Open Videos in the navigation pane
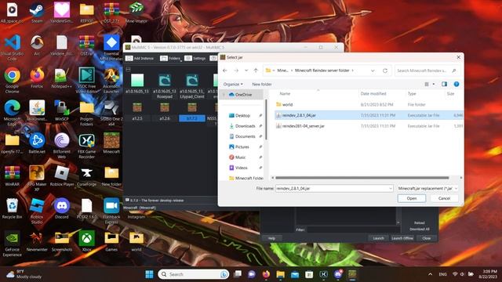 point(241,168)
